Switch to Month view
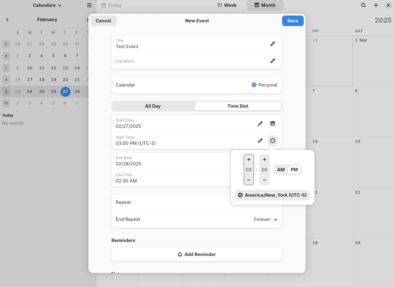 coord(265,5)
